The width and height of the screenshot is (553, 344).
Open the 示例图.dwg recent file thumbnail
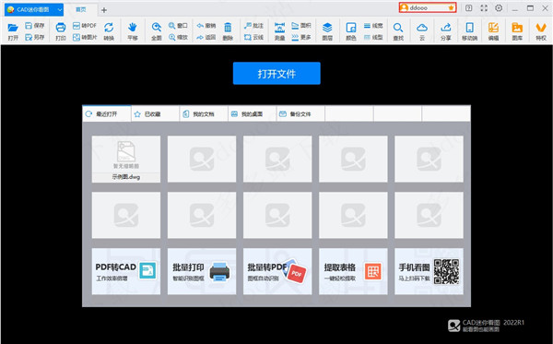126,160
